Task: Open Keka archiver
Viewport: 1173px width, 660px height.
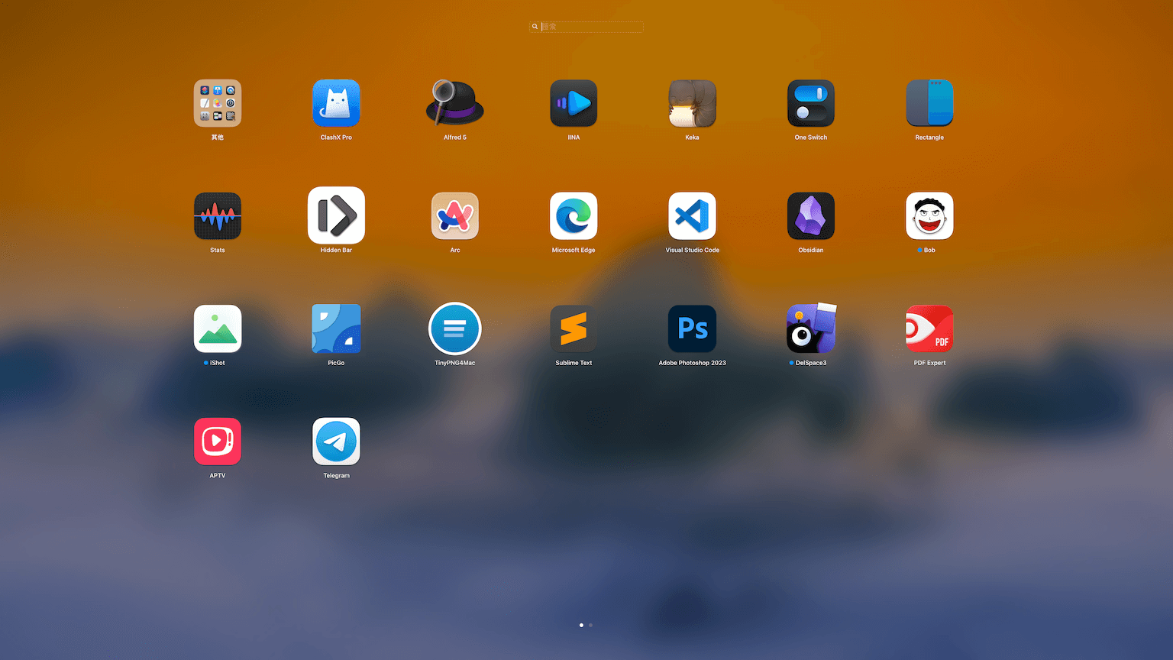Action: 693,103
